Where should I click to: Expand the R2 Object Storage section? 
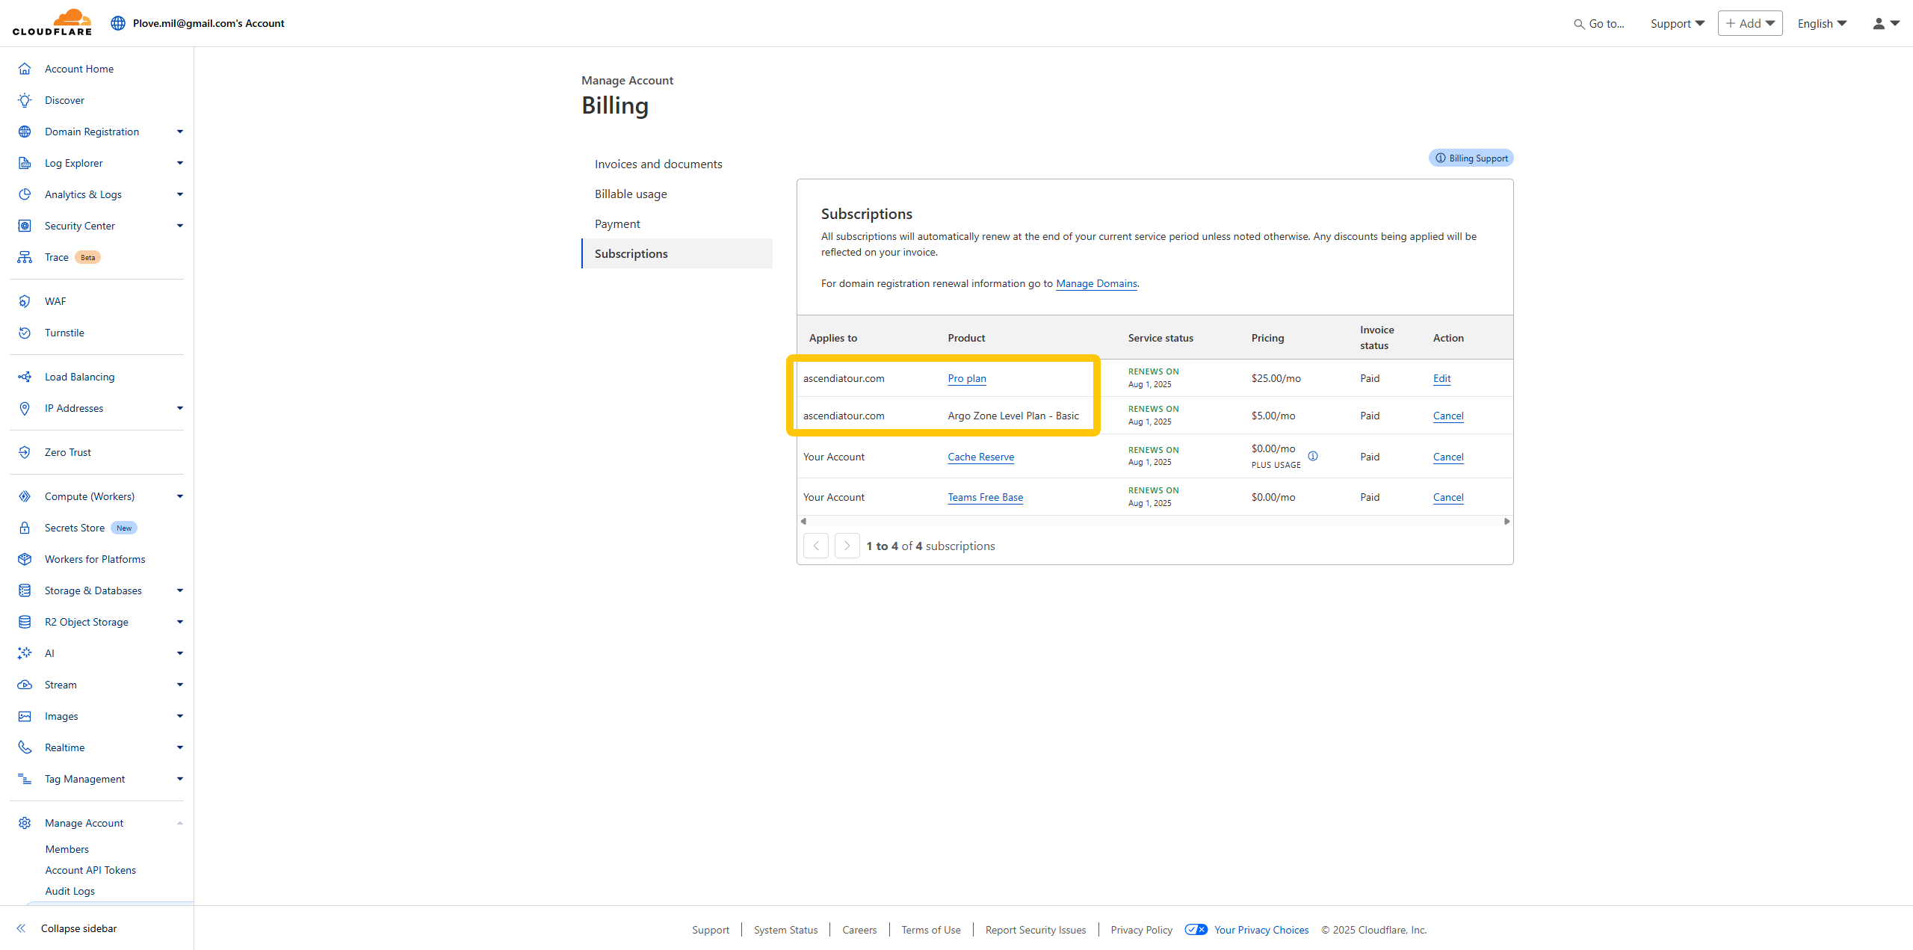pyautogui.click(x=179, y=622)
